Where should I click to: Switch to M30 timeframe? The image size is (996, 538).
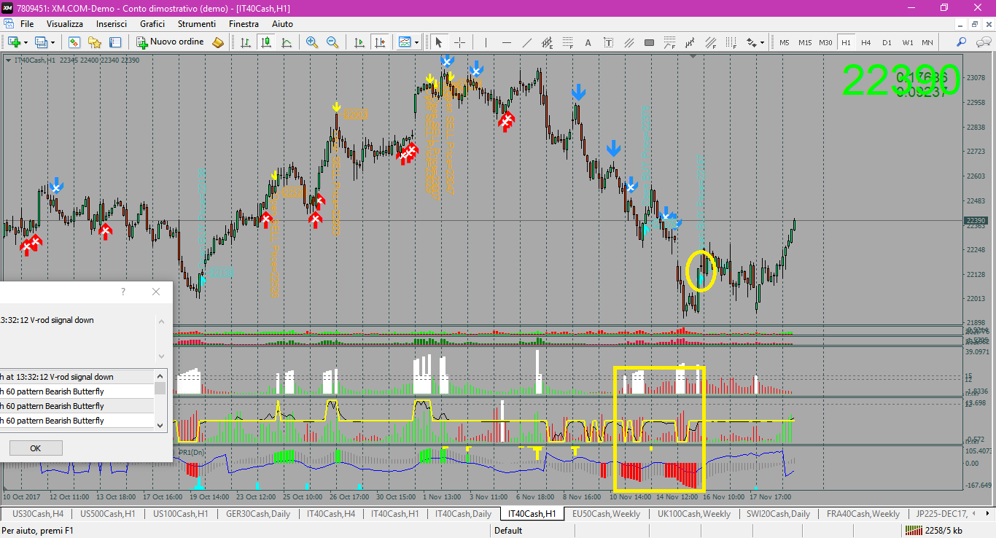825,42
